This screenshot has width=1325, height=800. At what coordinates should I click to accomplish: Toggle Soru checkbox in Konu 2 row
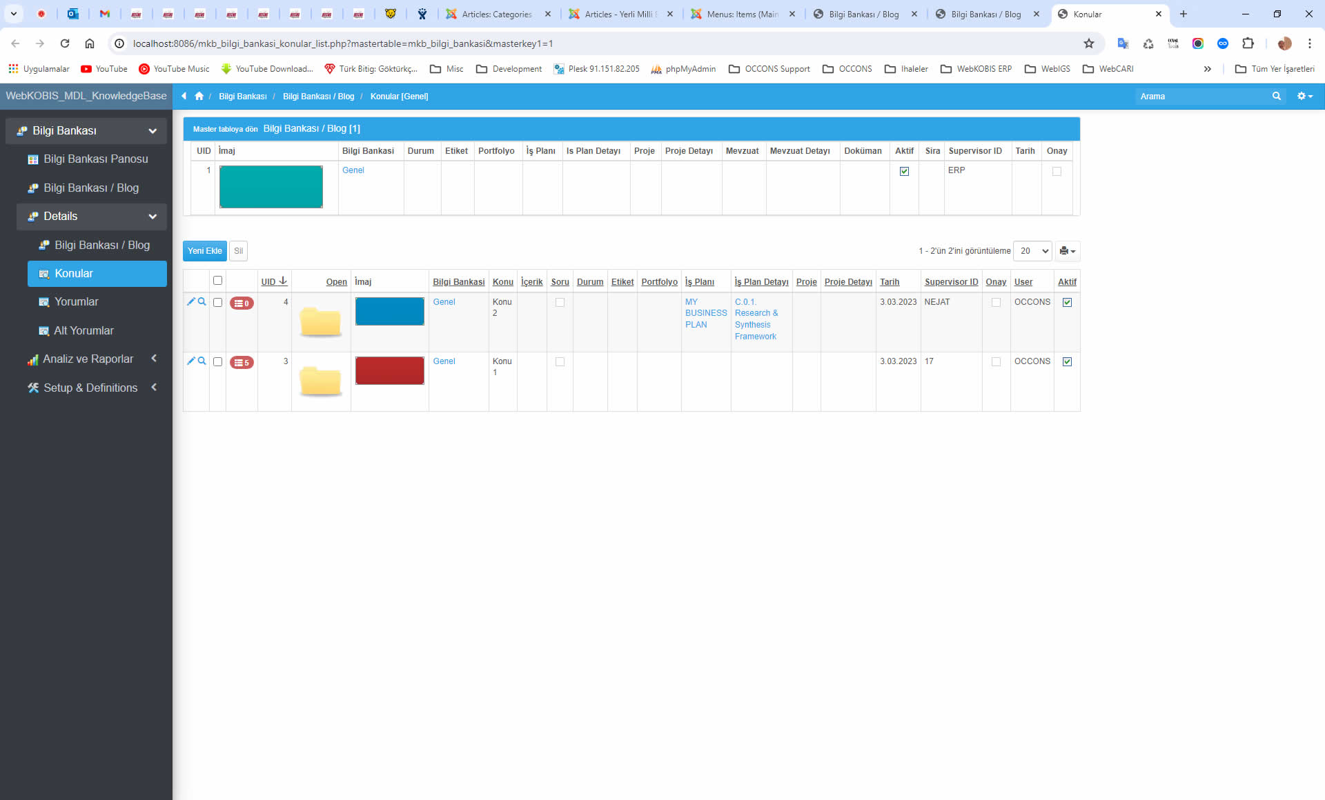click(560, 302)
